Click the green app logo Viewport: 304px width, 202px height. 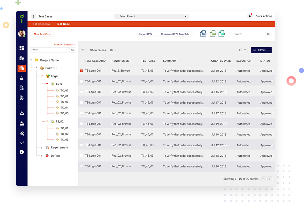(22, 19)
